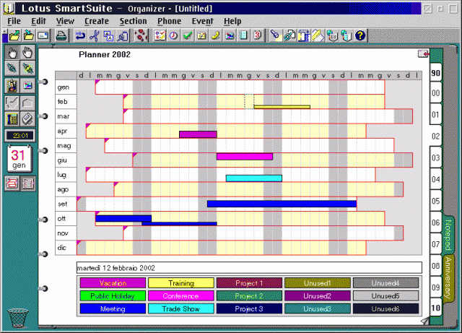462x333 pixels.
Task: Go to the 03 year tab
Action: (436, 157)
